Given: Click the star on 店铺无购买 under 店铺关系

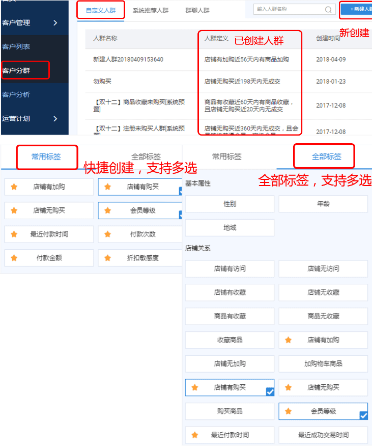Looking at the screenshot, I should click(289, 387).
